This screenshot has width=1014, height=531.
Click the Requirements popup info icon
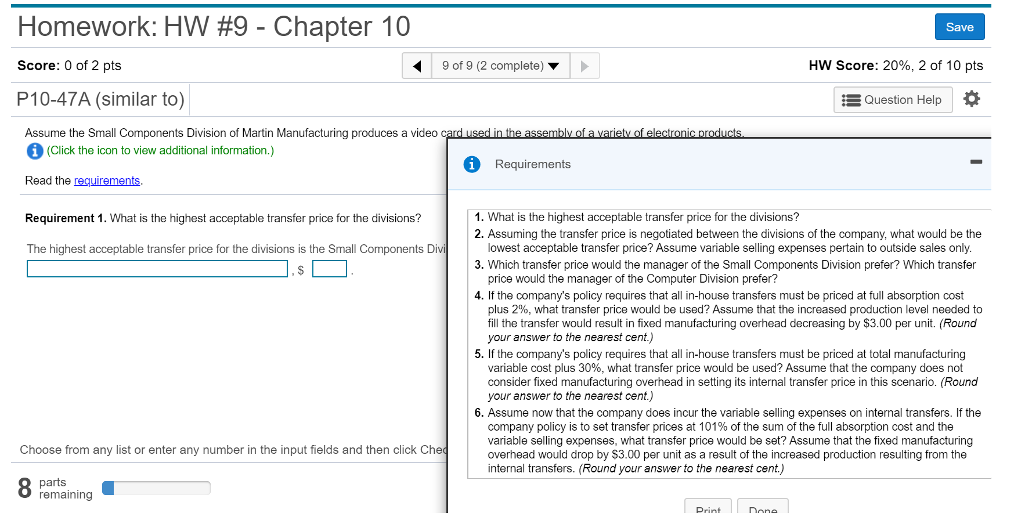click(472, 164)
